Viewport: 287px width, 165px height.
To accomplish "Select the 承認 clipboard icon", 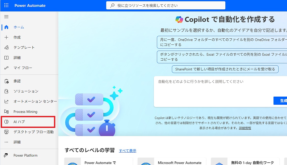I will (x=7, y=81).
